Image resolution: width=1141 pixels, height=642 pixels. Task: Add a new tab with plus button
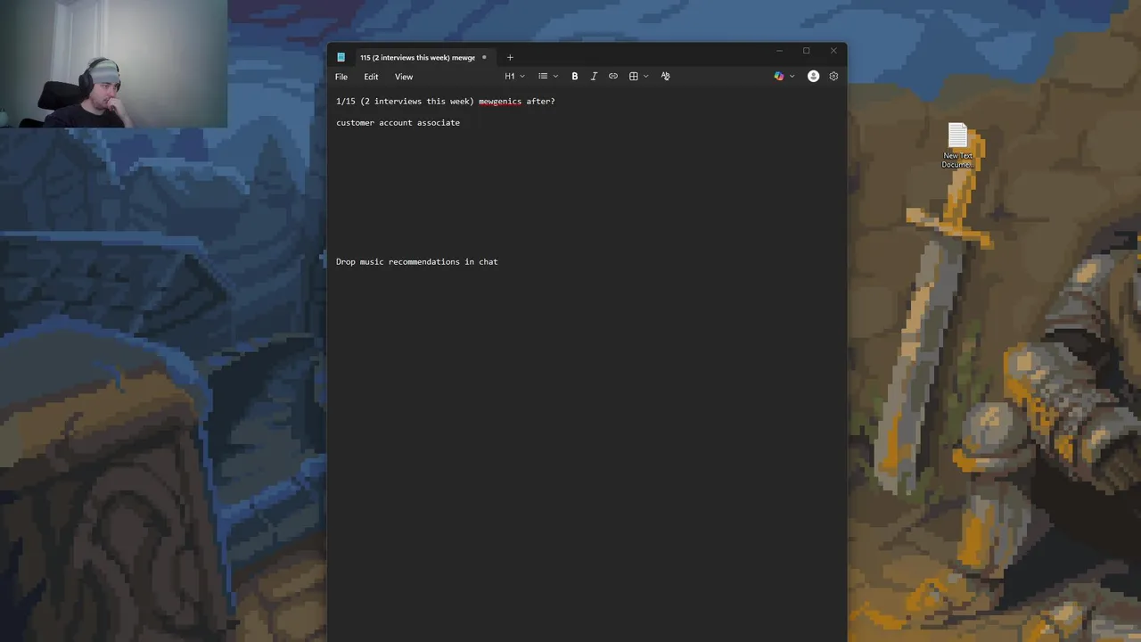[510, 57]
